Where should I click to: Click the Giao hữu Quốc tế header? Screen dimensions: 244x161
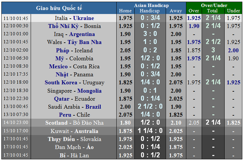(59, 8)
